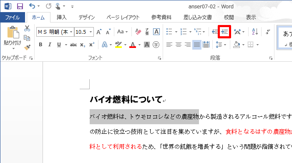Apply the red font color swatch
Screen dimensions: 292x163
pos(133,45)
